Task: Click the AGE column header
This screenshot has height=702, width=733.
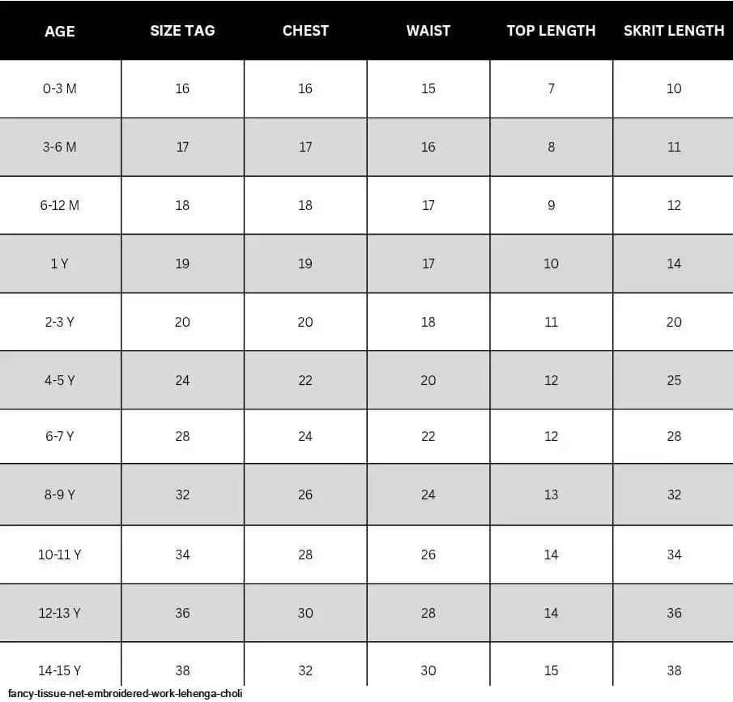Action: coord(60,31)
